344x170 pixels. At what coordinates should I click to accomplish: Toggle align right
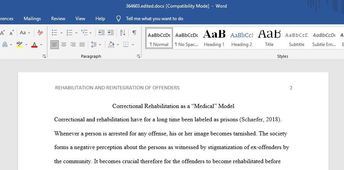coord(73,44)
